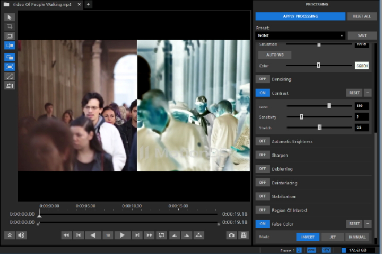Click AUTO WB button
382x254 pixels.
tap(275, 55)
